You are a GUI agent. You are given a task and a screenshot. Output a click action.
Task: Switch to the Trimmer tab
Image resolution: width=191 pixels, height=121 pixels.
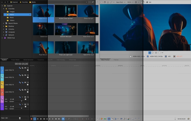[x=116, y=60]
